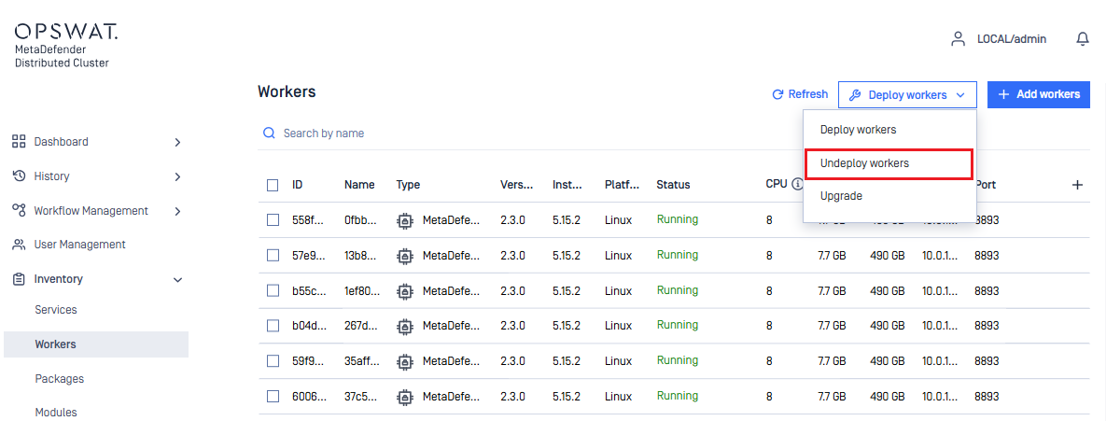Click the Dashboard grid icon

19,141
